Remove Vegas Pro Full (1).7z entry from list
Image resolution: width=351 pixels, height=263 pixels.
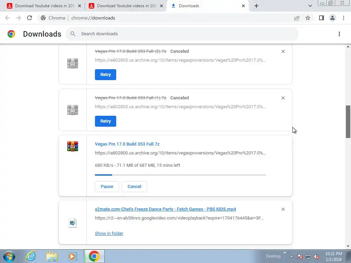(283, 98)
